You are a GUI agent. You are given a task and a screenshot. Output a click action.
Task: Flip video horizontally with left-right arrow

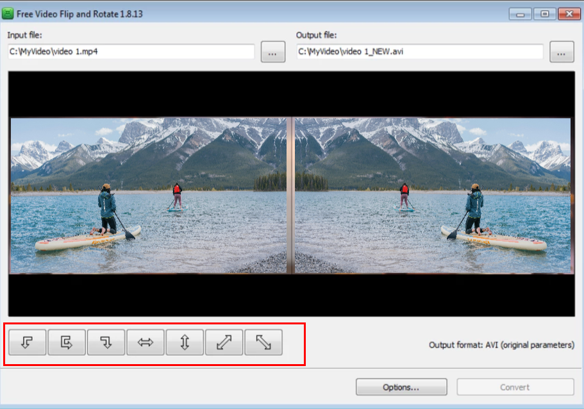146,342
